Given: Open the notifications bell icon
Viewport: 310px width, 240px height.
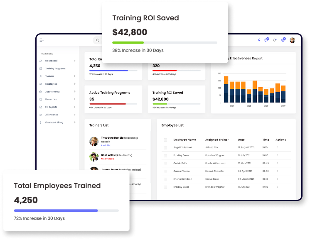Looking at the screenshot, I should click(x=275, y=40).
